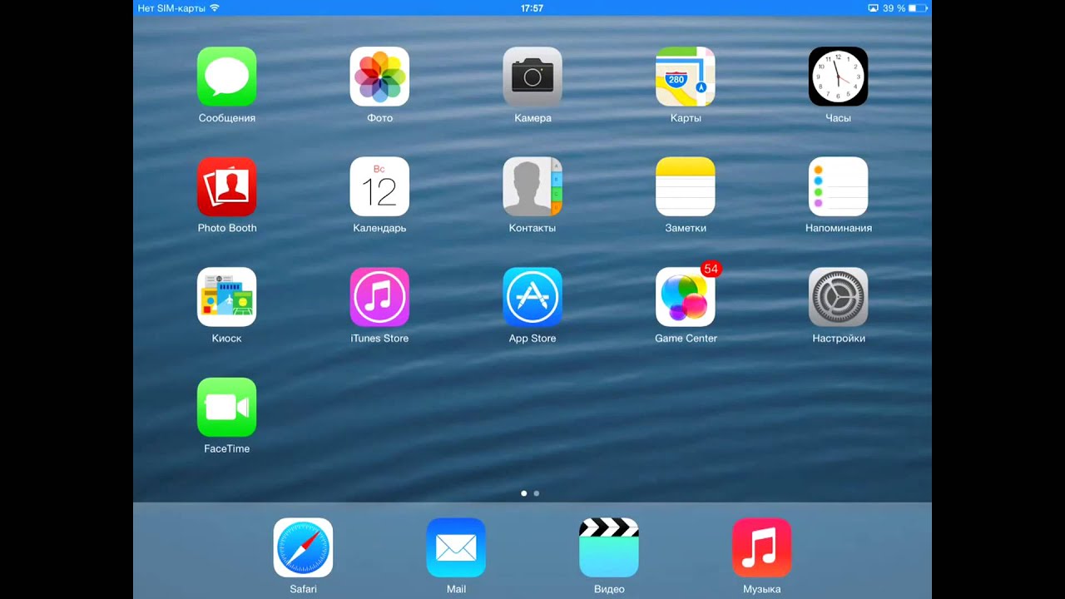Open Музыка app in the dock
The width and height of the screenshot is (1065, 599).
coord(762,547)
